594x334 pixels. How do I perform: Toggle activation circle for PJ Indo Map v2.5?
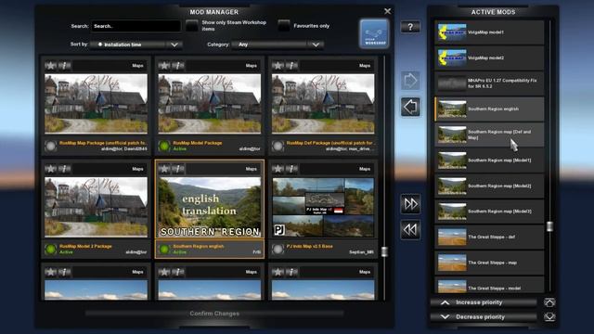point(278,249)
